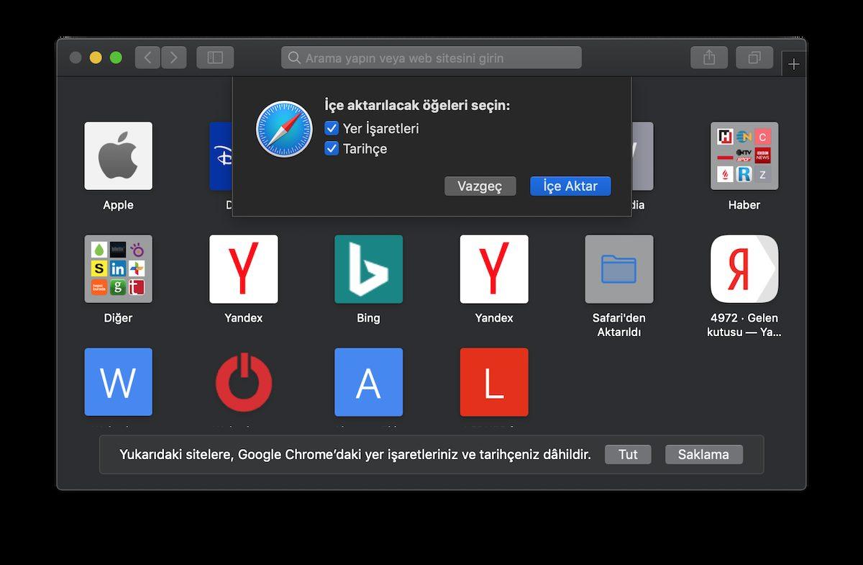Open the Bing favorite icon
Image resolution: width=863 pixels, height=565 pixels.
click(x=368, y=268)
